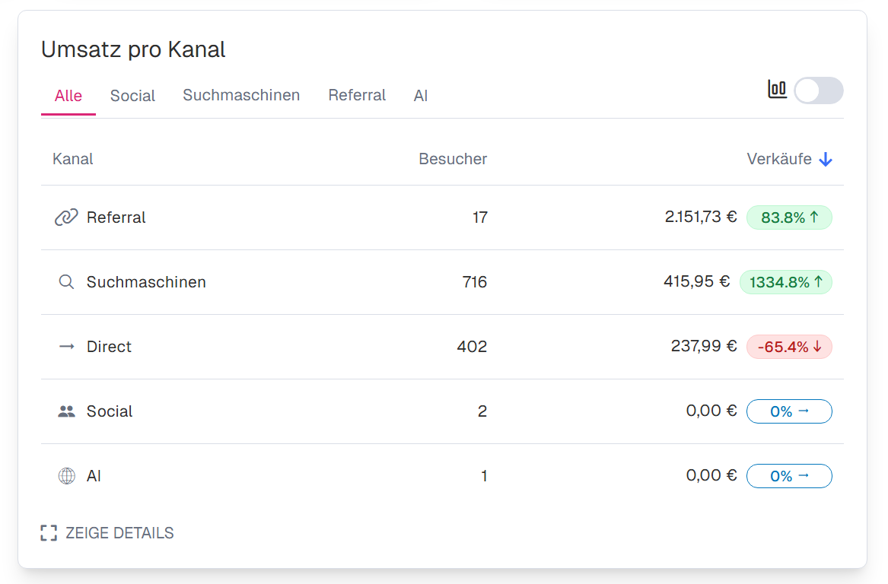Click the Referral chain link icon
This screenshot has width=888, height=584.
coord(66,217)
